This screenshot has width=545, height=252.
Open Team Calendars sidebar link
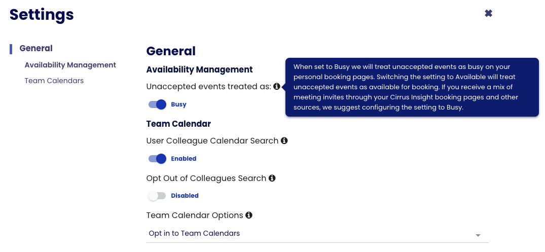click(x=54, y=81)
